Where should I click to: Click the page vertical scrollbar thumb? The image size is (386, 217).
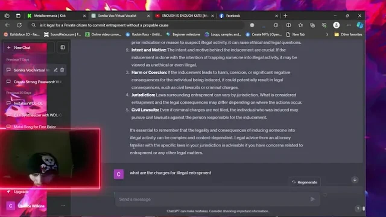pos(364,208)
